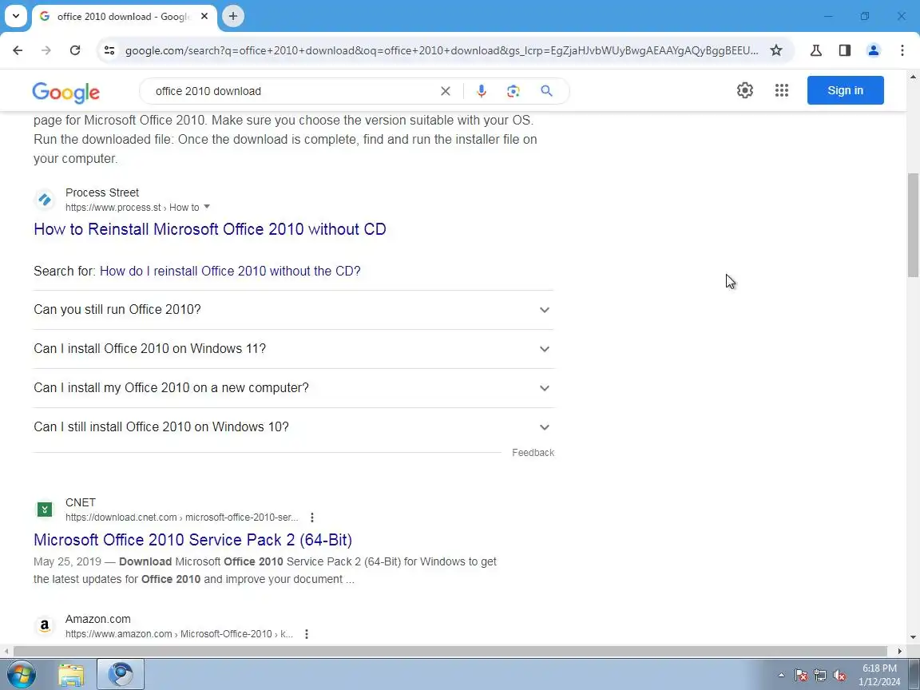
Task: Start voice search with microphone
Action: click(x=481, y=91)
